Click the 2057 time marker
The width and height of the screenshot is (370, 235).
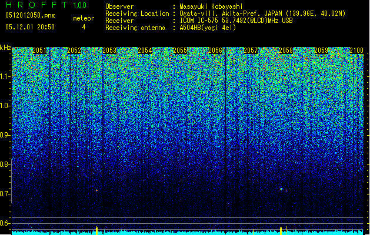click(251, 51)
